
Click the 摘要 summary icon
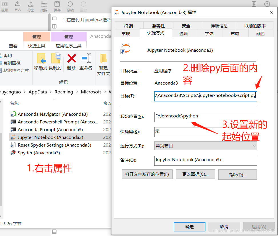tap(44, 4)
